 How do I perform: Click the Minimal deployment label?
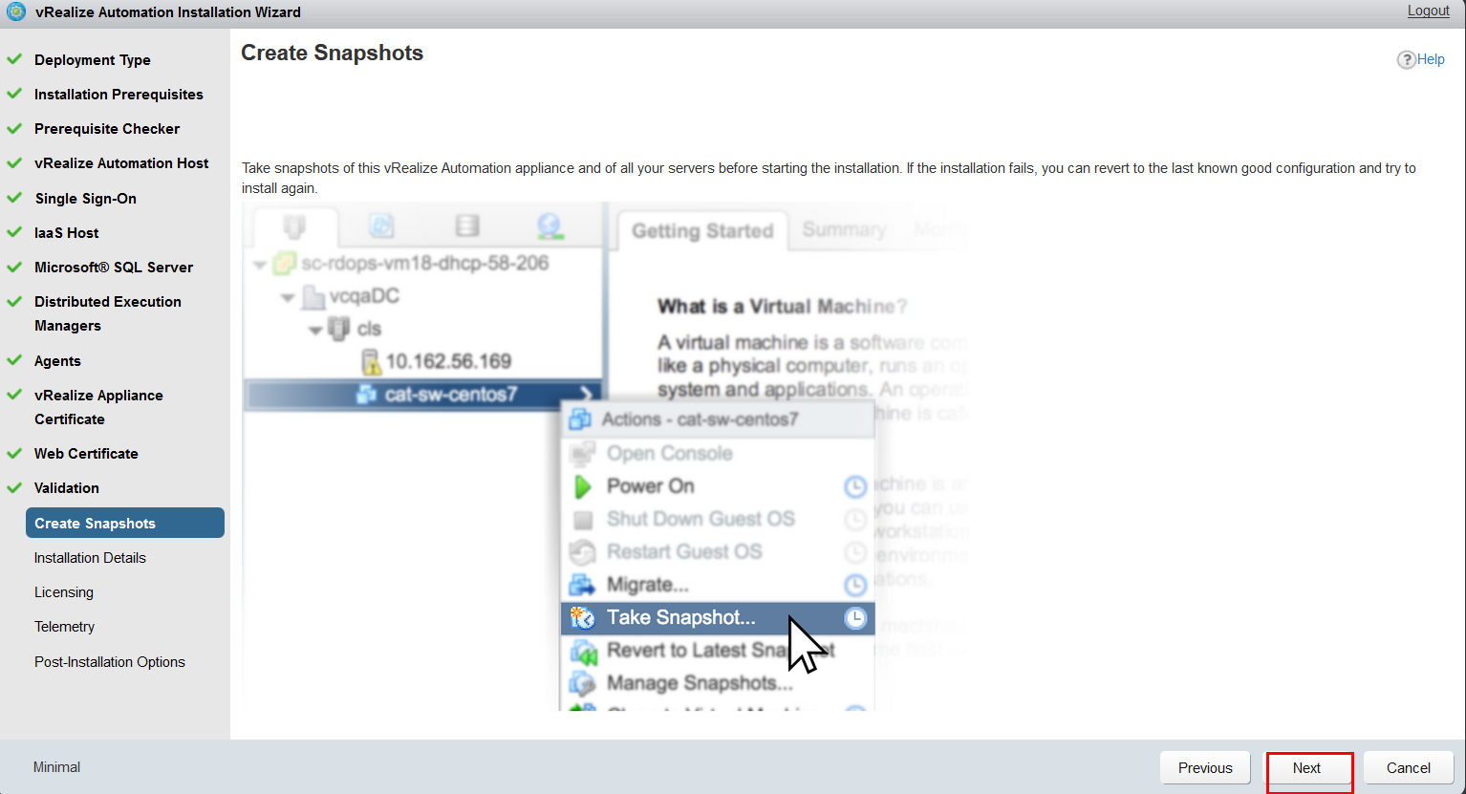pos(56,766)
